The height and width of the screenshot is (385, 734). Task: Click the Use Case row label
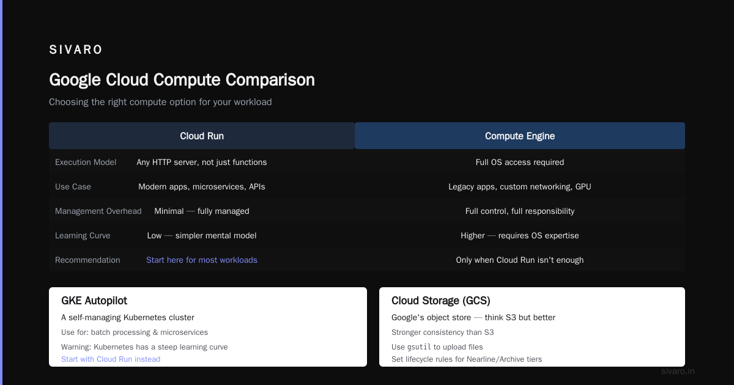tap(73, 186)
